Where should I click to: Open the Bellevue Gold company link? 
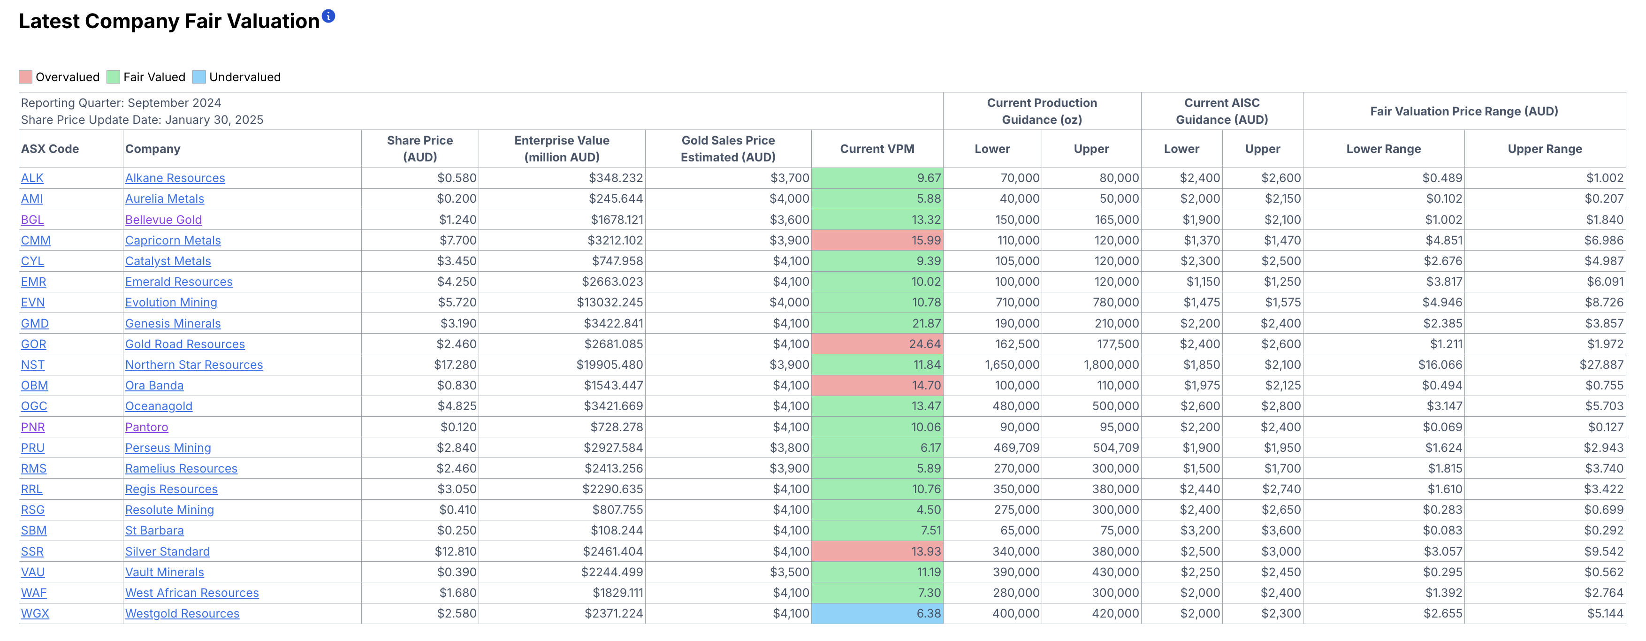pyautogui.click(x=164, y=220)
